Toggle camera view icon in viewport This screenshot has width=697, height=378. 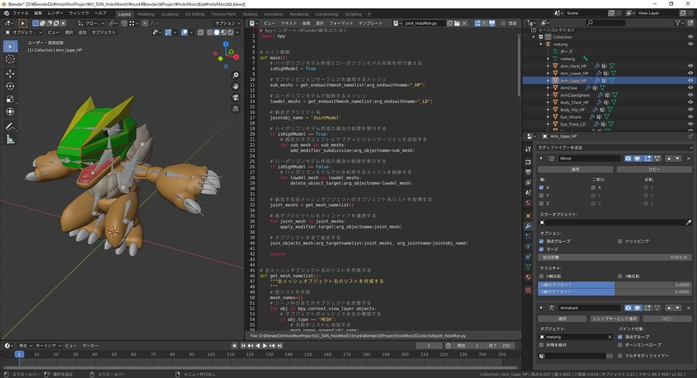pyautogui.click(x=235, y=97)
